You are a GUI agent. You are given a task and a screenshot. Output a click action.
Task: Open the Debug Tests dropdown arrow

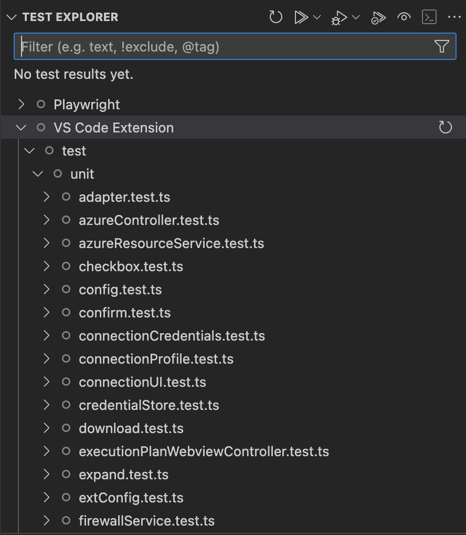pyautogui.click(x=356, y=17)
